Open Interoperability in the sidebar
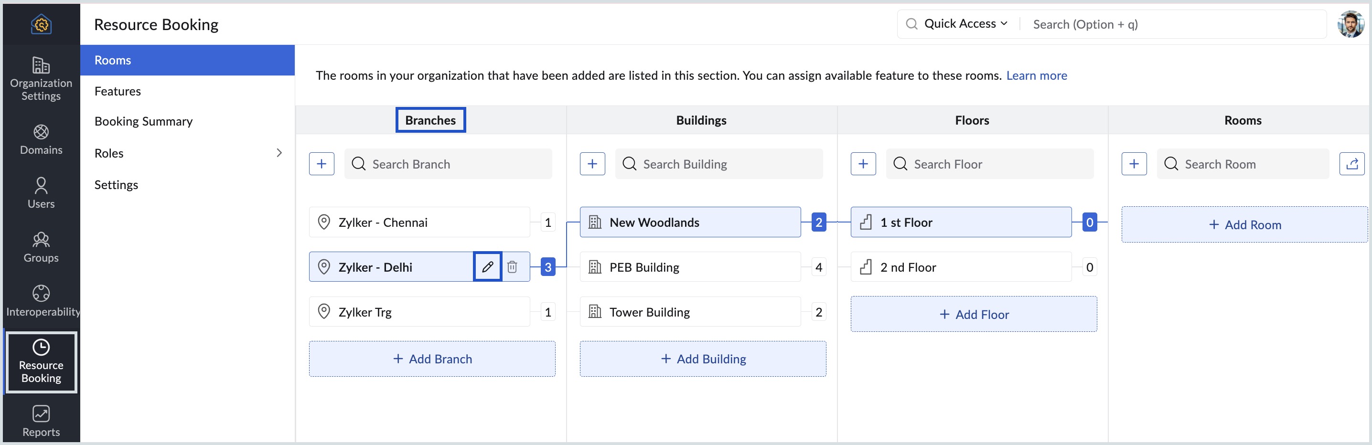1372x445 pixels. click(41, 300)
